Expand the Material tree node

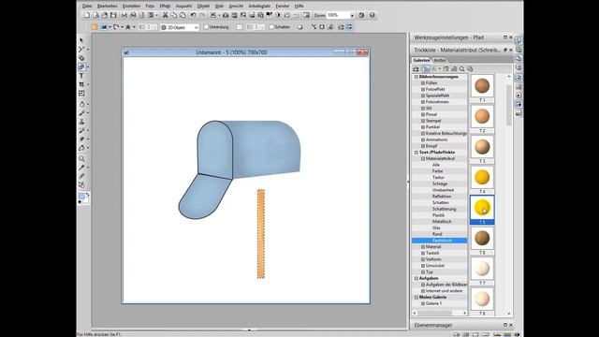click(423, 247)
